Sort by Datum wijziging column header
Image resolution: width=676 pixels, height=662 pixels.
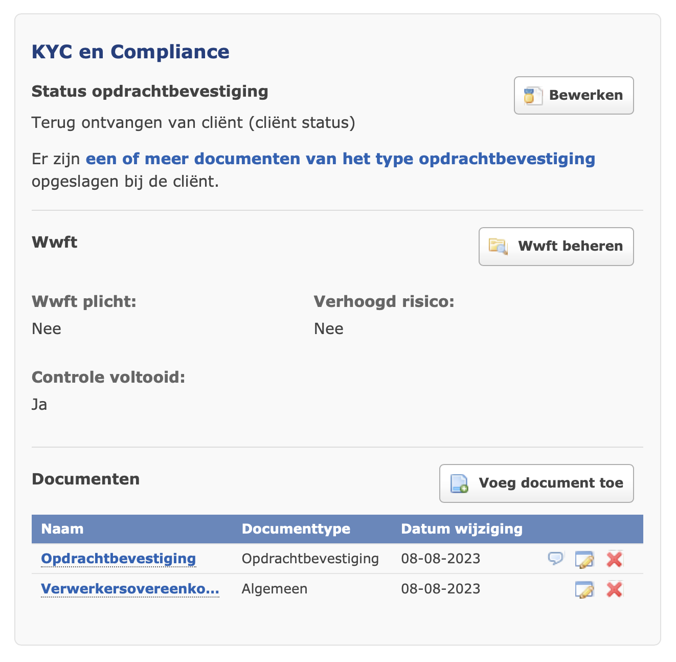click(x=462, y=528)
